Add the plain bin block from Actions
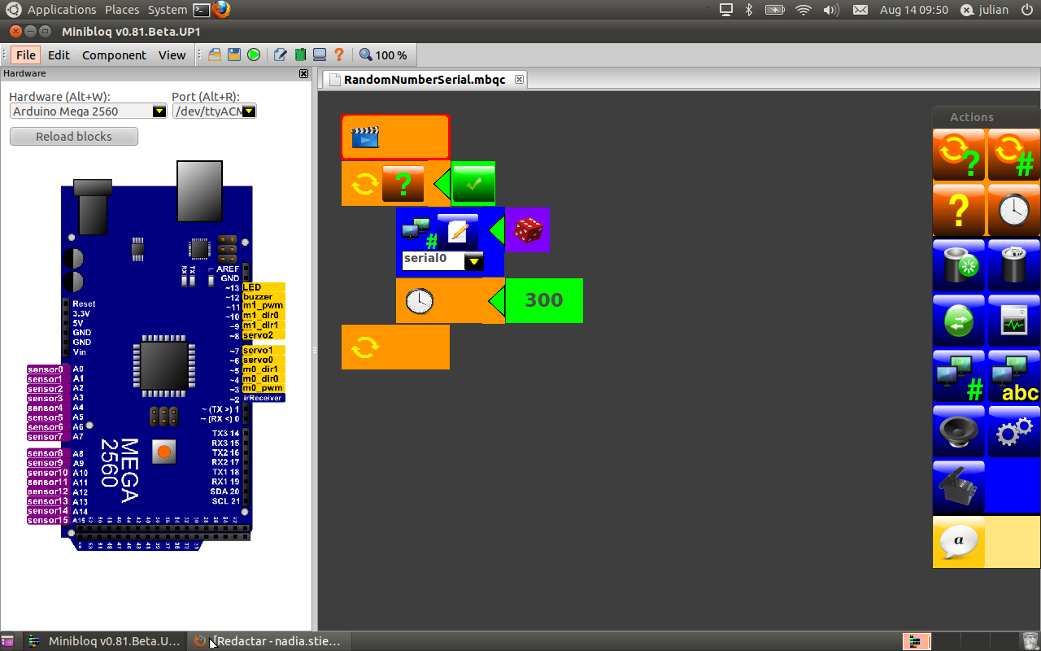This screenshot has height=651, width=1041. [x=1014, y=265]
